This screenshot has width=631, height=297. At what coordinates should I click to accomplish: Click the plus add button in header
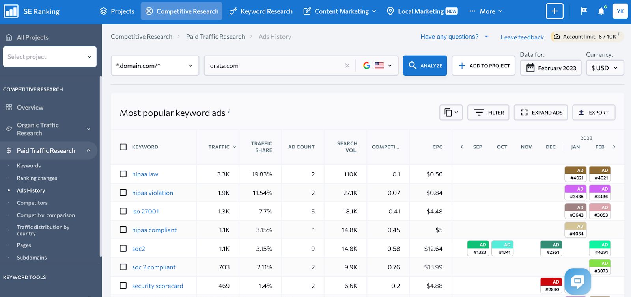click(554, 11)
